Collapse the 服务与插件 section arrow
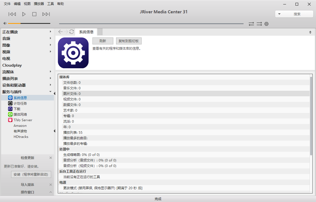The image size is (316, 202). click(50, 92)
